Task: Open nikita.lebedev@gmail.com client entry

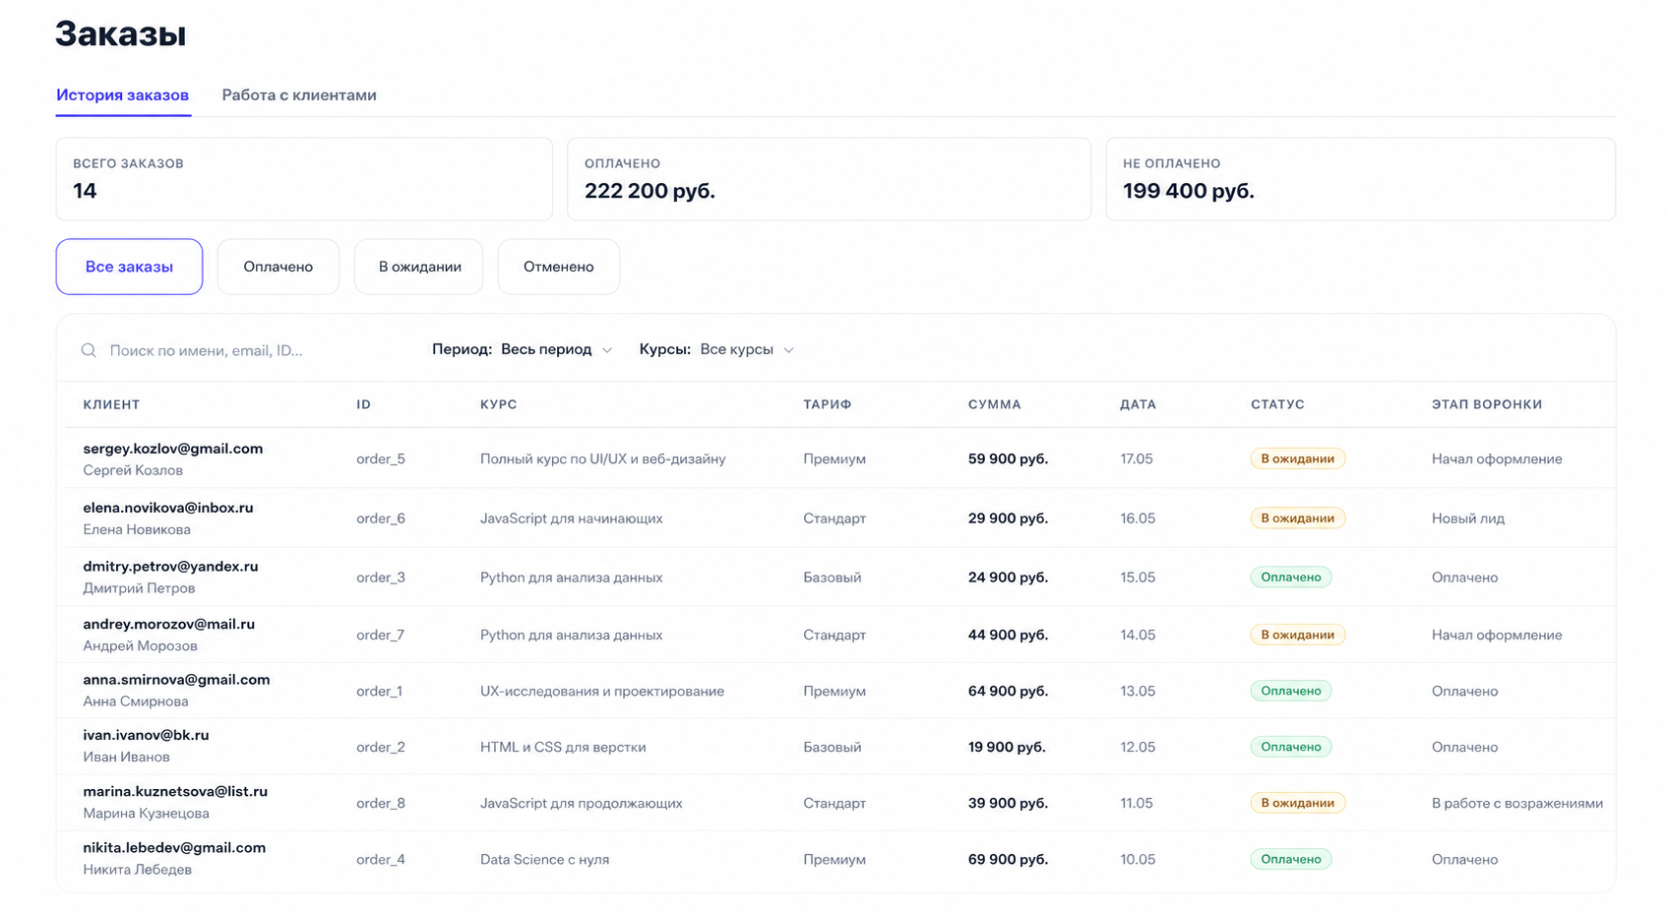Action: pyautogui.click(x=174, y=848)
